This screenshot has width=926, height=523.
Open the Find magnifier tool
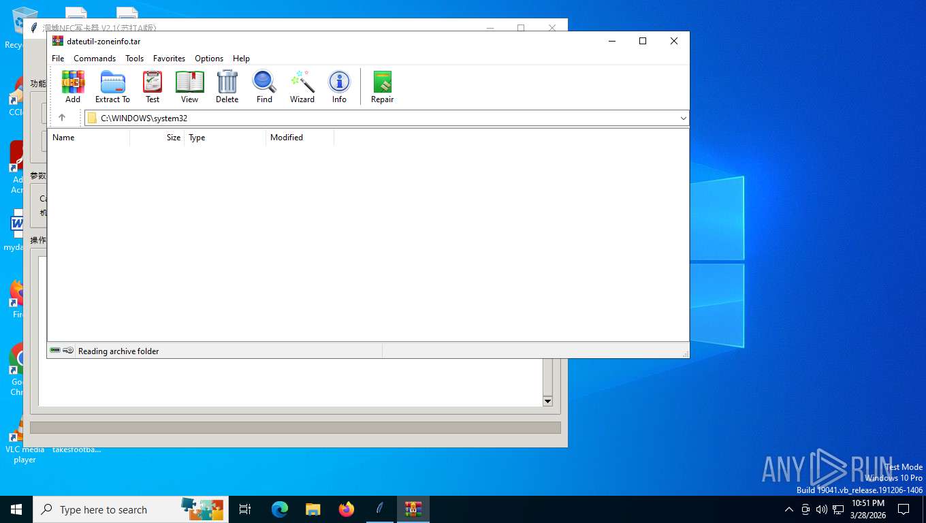(x=264, y=86)
